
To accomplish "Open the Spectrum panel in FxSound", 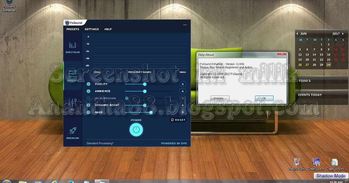I will pyautogui.click(x=73, y=48).
